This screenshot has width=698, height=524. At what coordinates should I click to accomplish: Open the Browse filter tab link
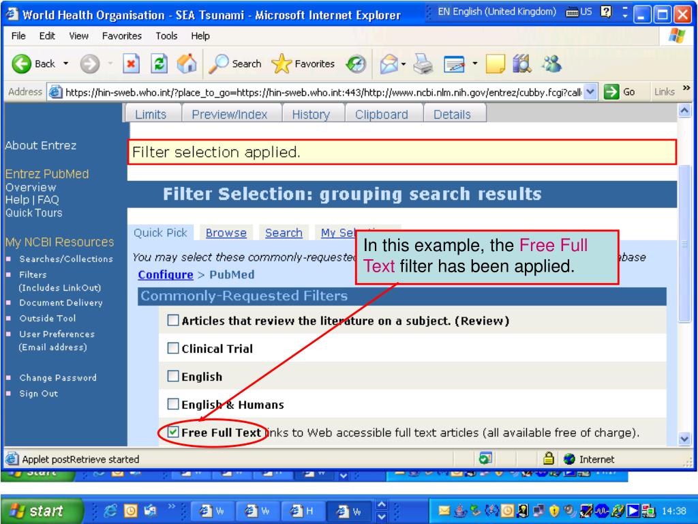(226, 233)
